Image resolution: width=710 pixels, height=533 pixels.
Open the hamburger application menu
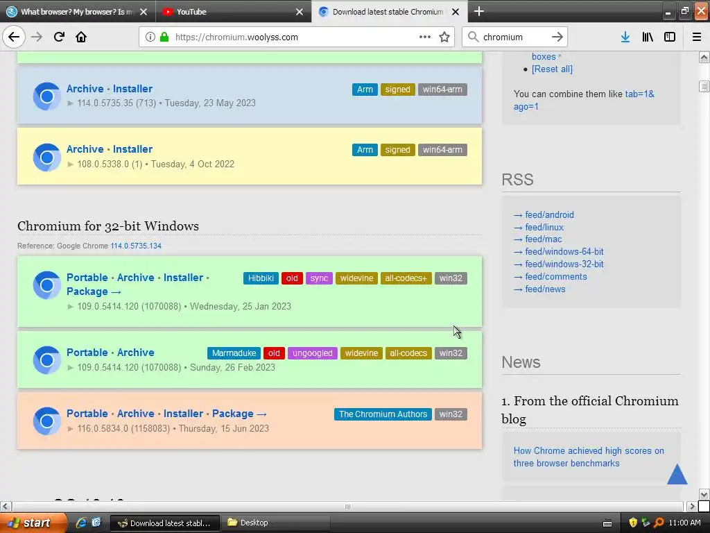pyautogui.click(x=697, y=37)
